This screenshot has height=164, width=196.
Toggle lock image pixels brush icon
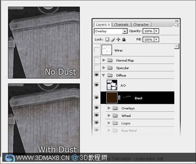(113, 40)
